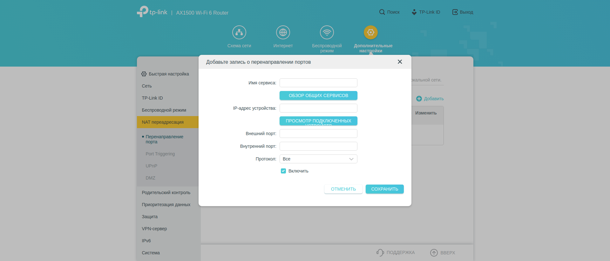Open TP-Link ID in the header

click(x=426, y=12)
